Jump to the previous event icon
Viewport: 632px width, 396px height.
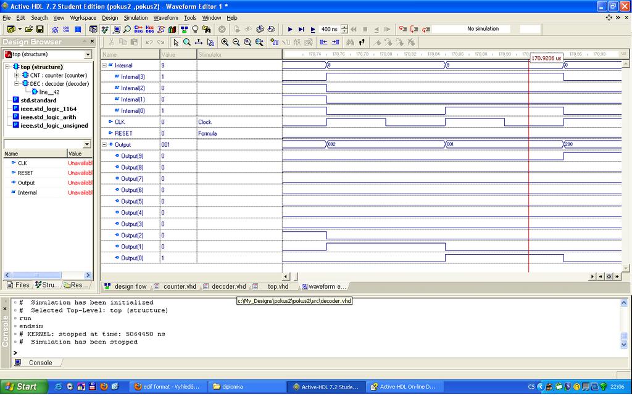click(x=323, y=43)
